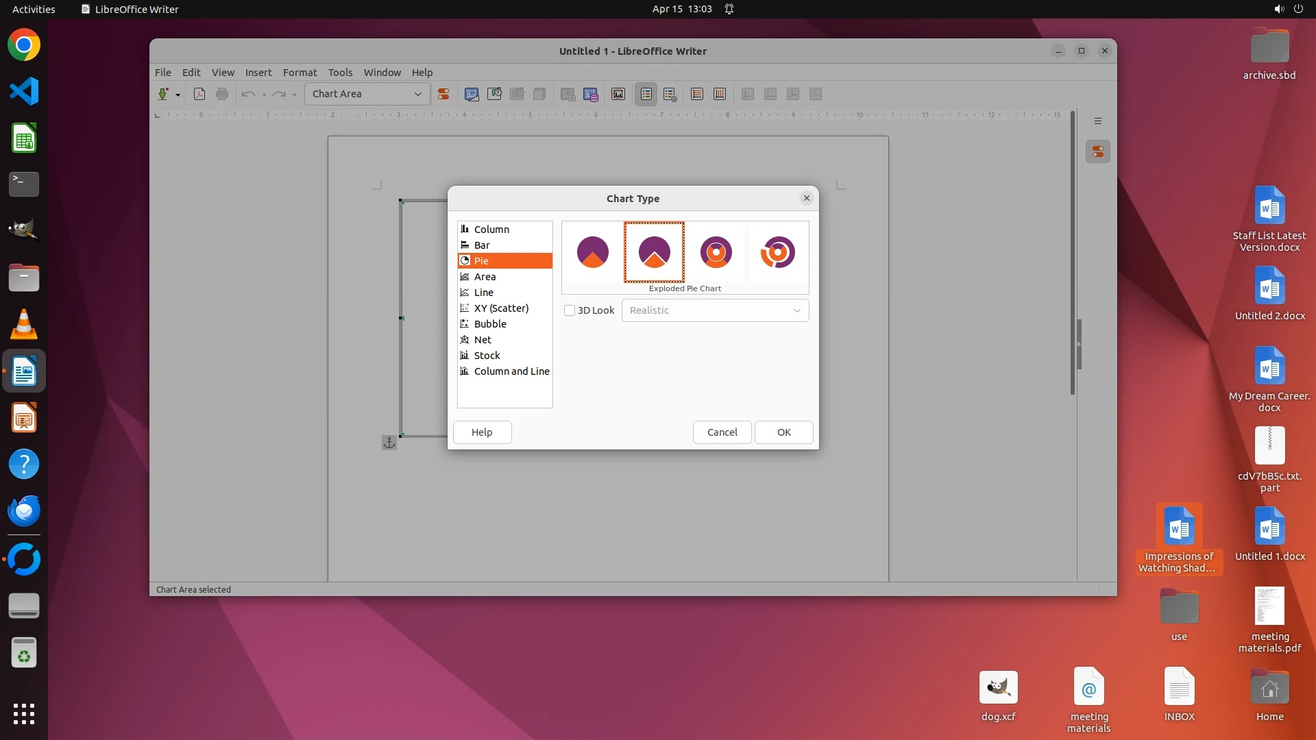Viewport: 1316px width, 740px height.
Task: Select Column in chart type list
Action: tap(491, 230)
